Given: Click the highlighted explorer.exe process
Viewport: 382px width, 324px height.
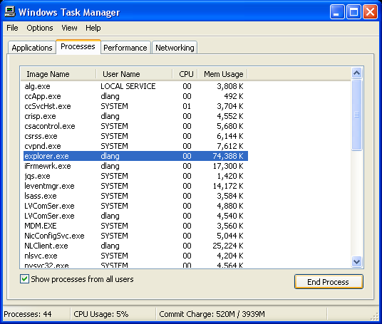Looking at the screenshot, I should (x=135, y=156).
